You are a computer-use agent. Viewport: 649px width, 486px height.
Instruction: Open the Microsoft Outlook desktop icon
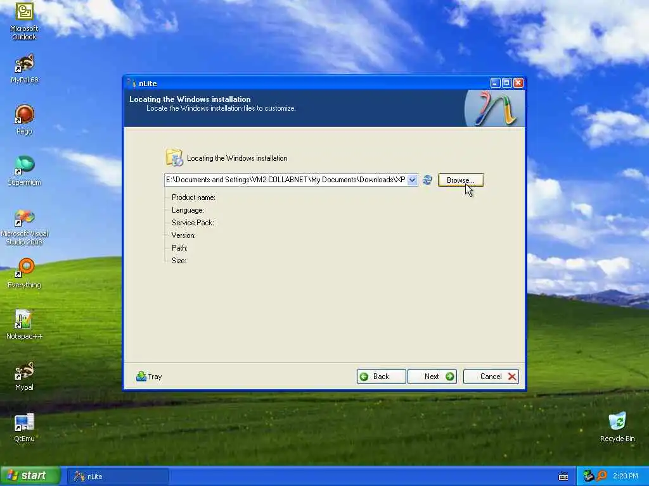24,21
